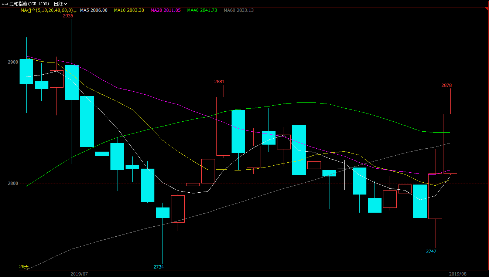Click the 2881 peak price label
This screenshot has width=489, height=277.
pos(219,82)
